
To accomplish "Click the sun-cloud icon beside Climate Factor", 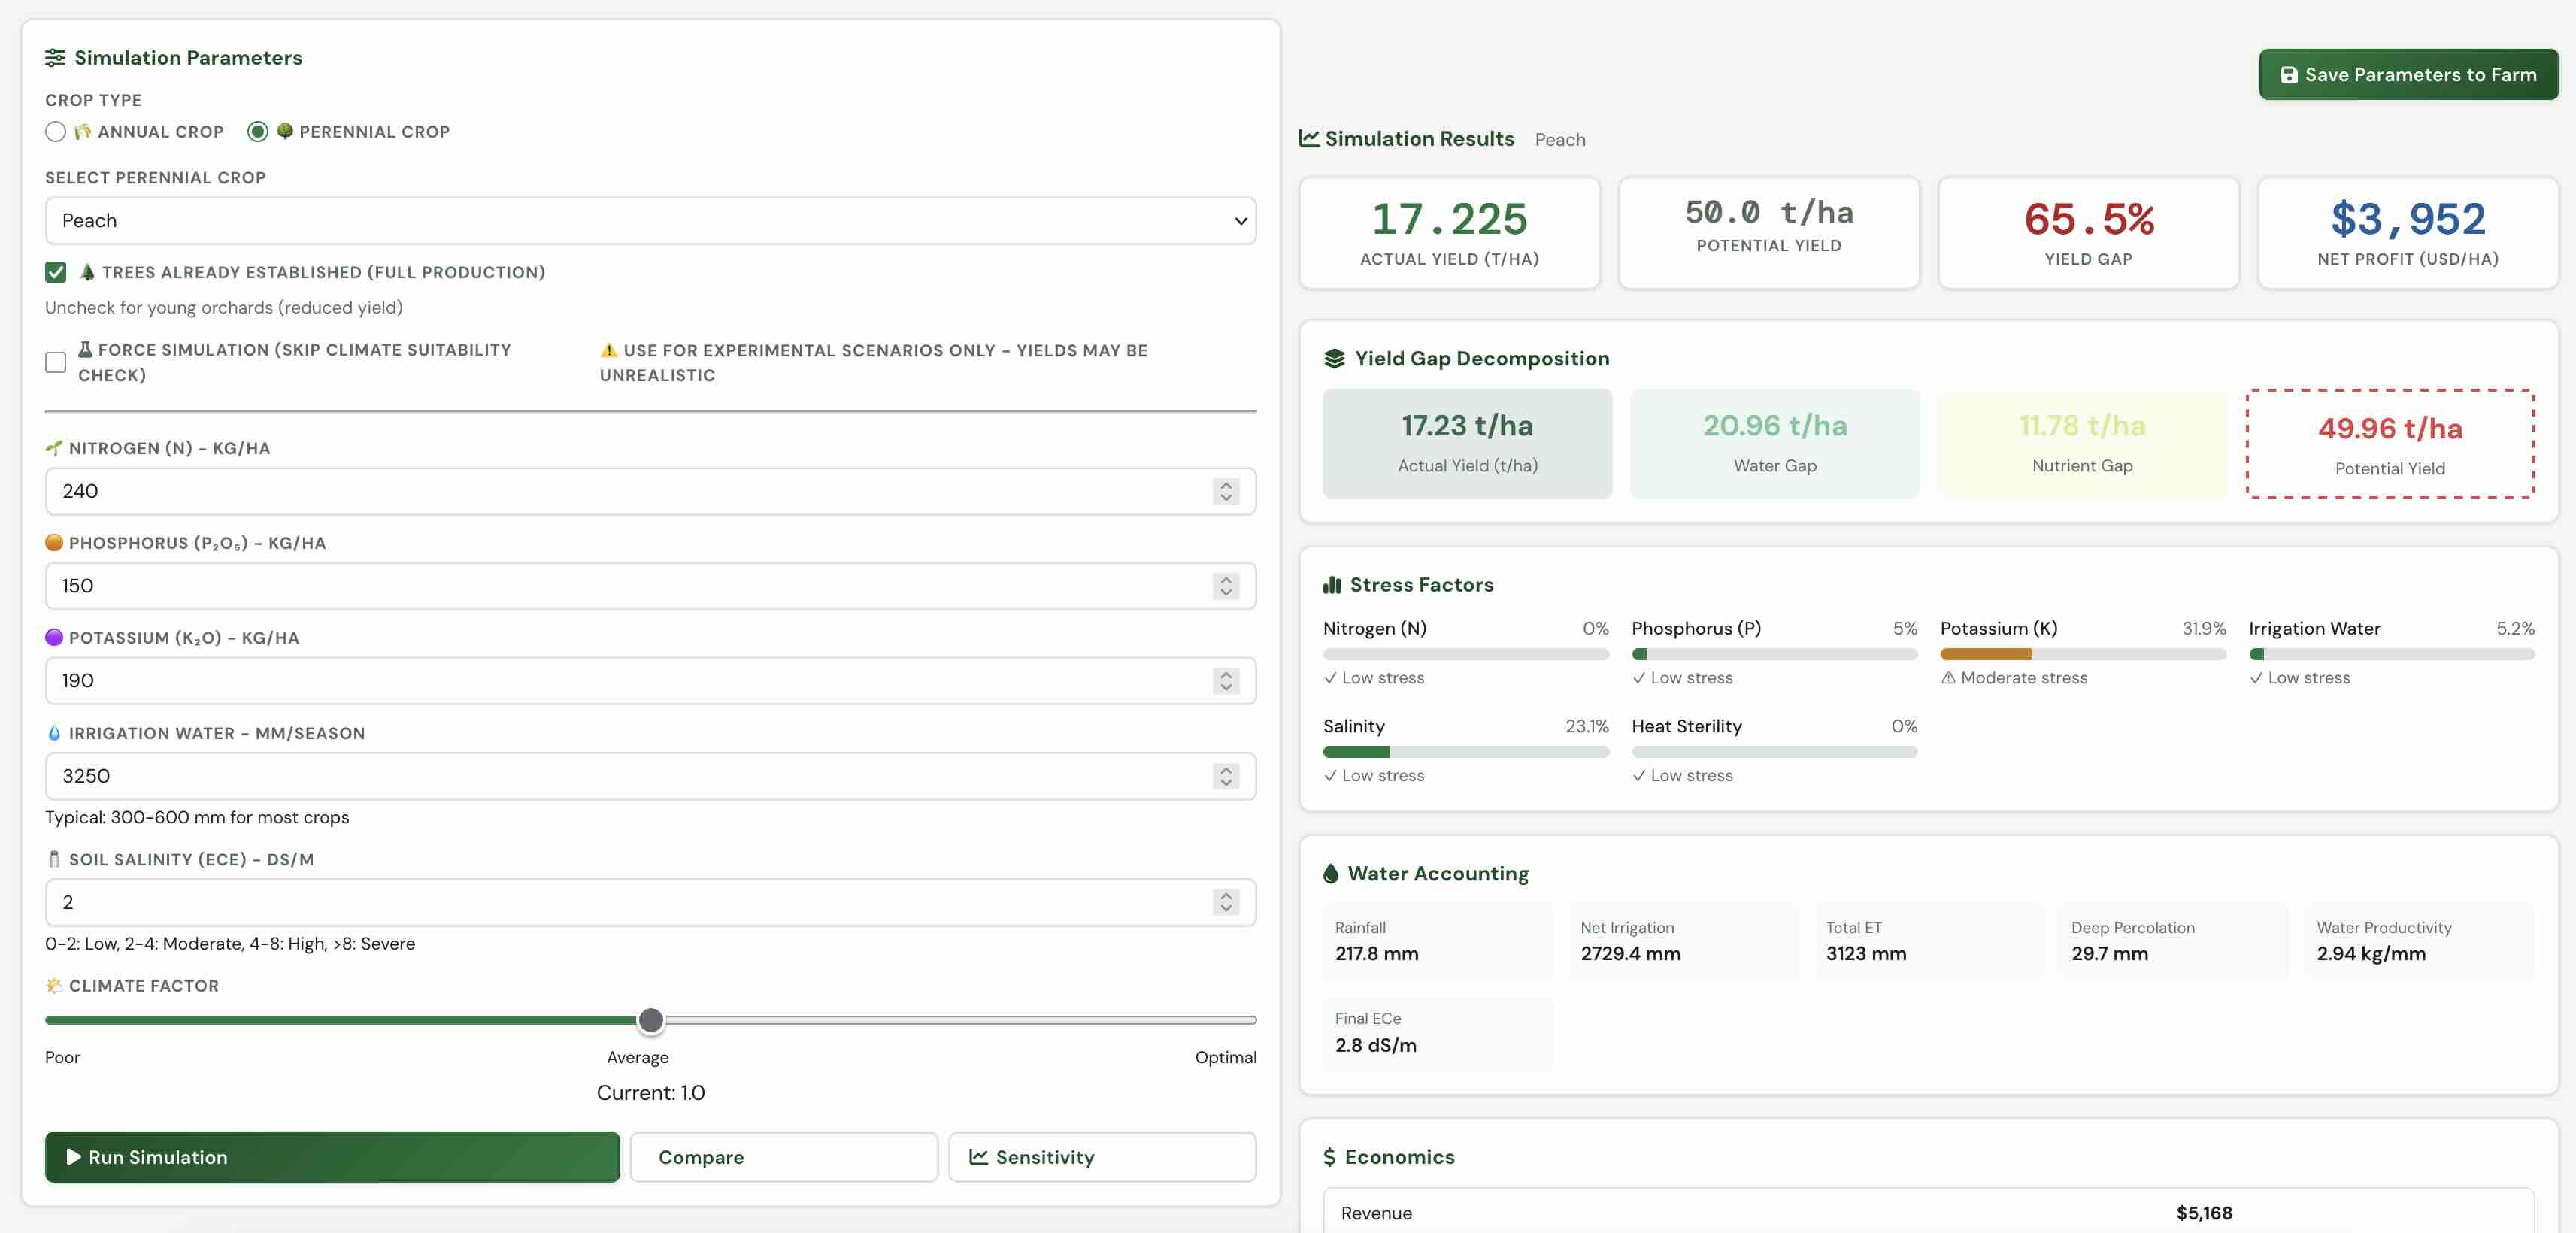I will pyautogui.click(x=54, y=986).
